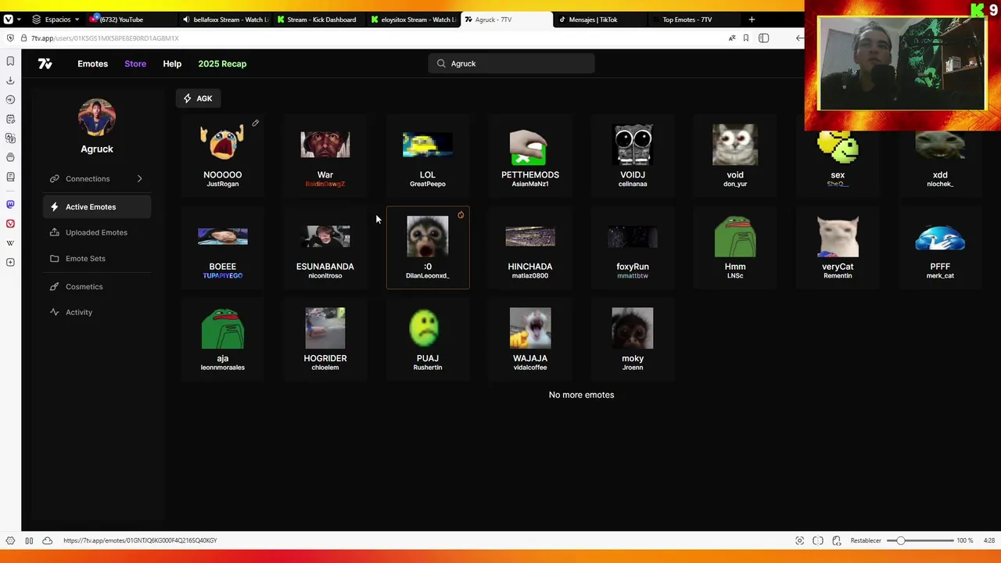1001x563 pixels.
Task: Open the PETTHEMODS emote
Action: (x=530, y=156)
